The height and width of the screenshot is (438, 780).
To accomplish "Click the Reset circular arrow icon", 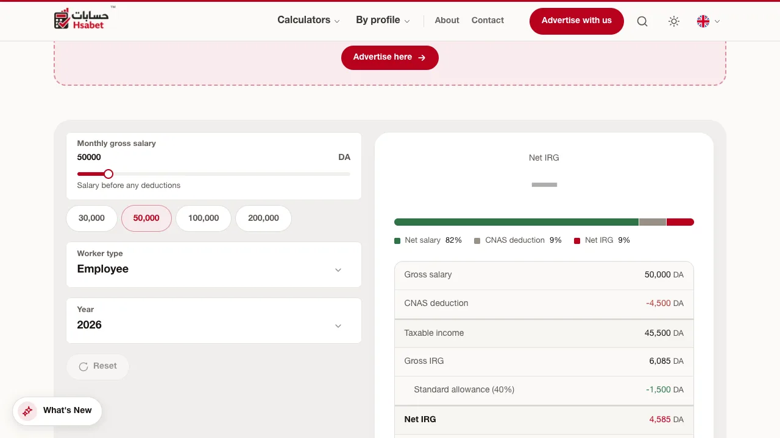I will [83, 367].
